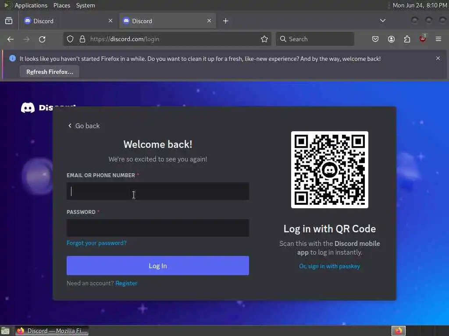The width and height of the screenshot is (449, 336).
Task: Click the Refresh Firefox… button
Action: (x=50, y=72)
